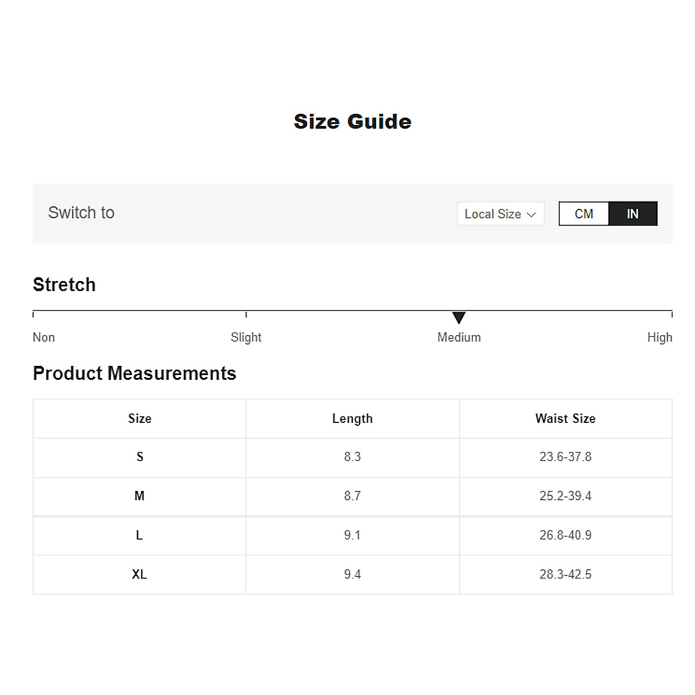
Task: Click the High stretch label
Action: click(660, 337)
